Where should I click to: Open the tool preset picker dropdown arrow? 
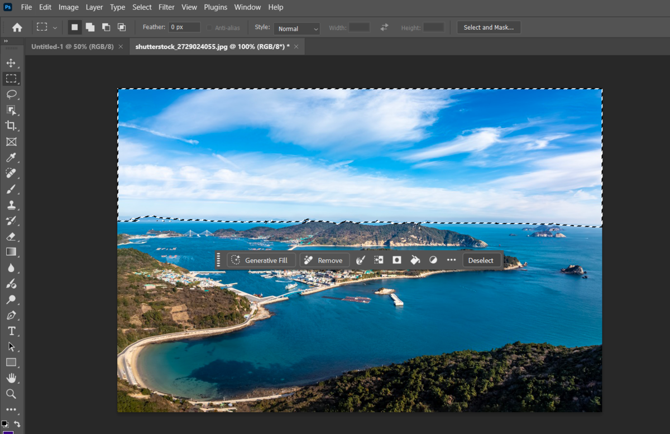[x=55, y=27]
